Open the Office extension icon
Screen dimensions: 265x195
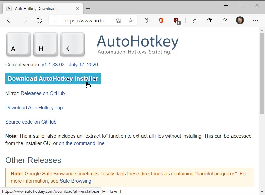click(x=161, y=20)
